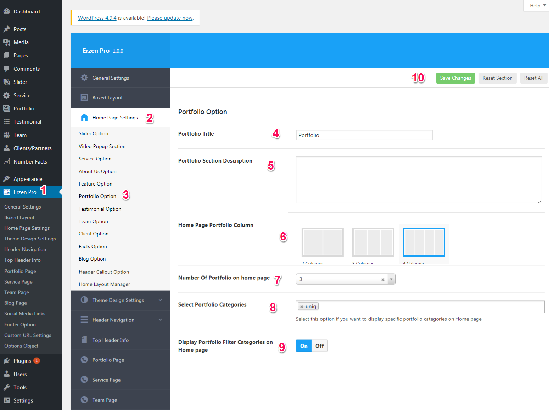Image resolution: width=549 pixels, height=410 pixels.
Task: Click the Tools wrench icon
Action: (7, 387)
